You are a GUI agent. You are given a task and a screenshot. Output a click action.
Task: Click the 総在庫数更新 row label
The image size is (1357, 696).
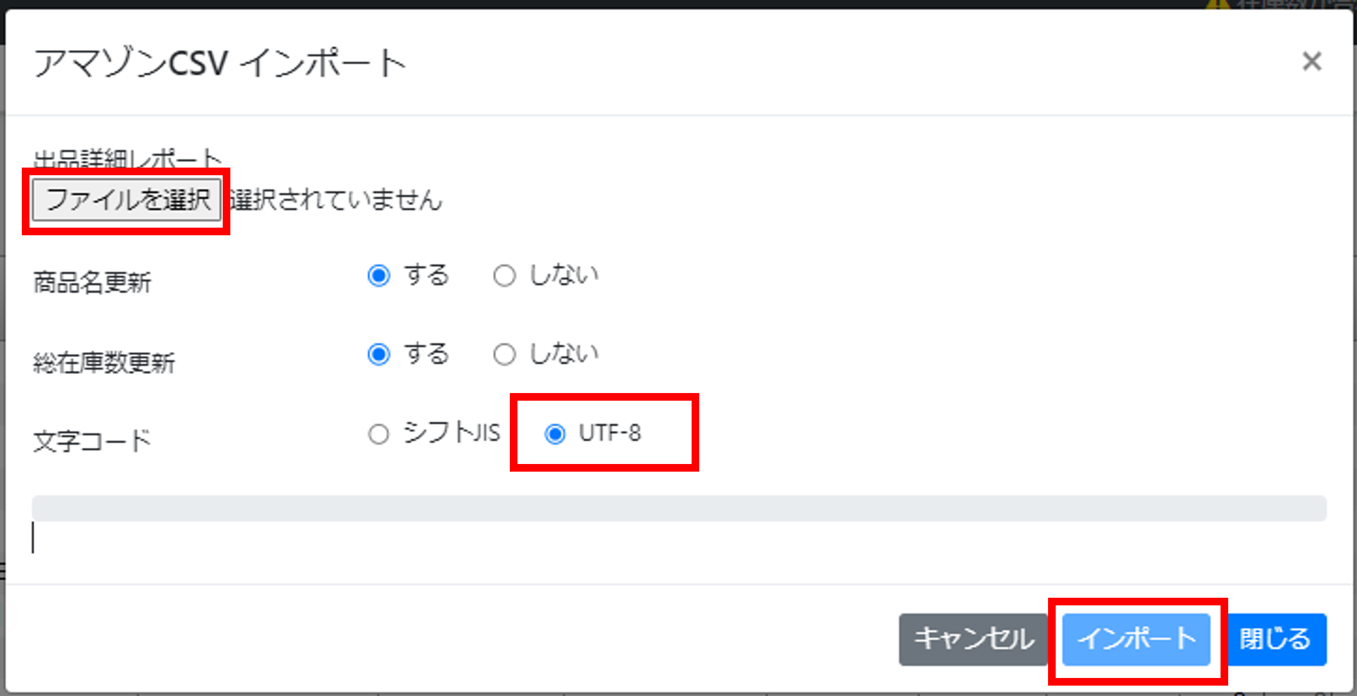click(104, 362)
